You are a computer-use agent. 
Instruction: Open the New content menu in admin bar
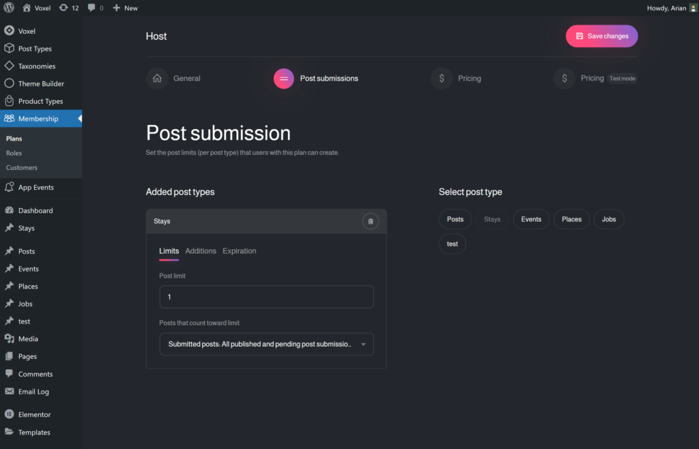[x=125, y=8]
